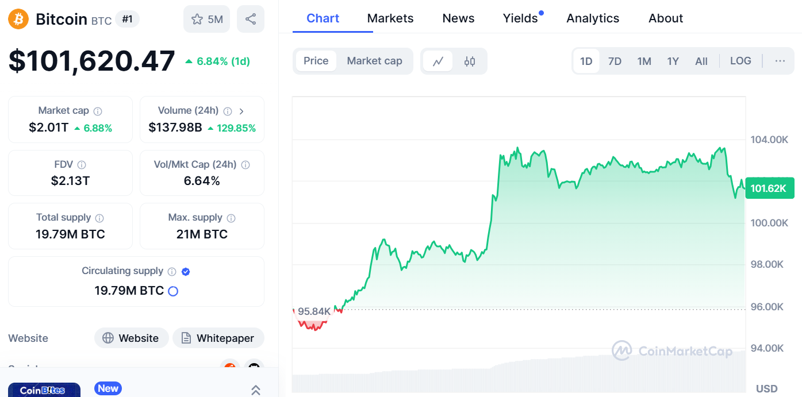Image resolution: width=802 pixels, height=397 pixels.
Task: Switch to the candlestick chart icon
Action: click(x=470, y=61)
